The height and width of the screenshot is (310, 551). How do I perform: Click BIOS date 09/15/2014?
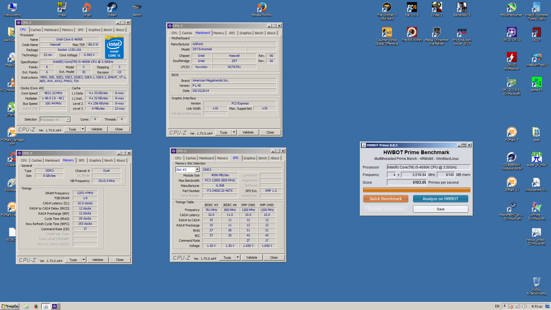click(234, 91)
